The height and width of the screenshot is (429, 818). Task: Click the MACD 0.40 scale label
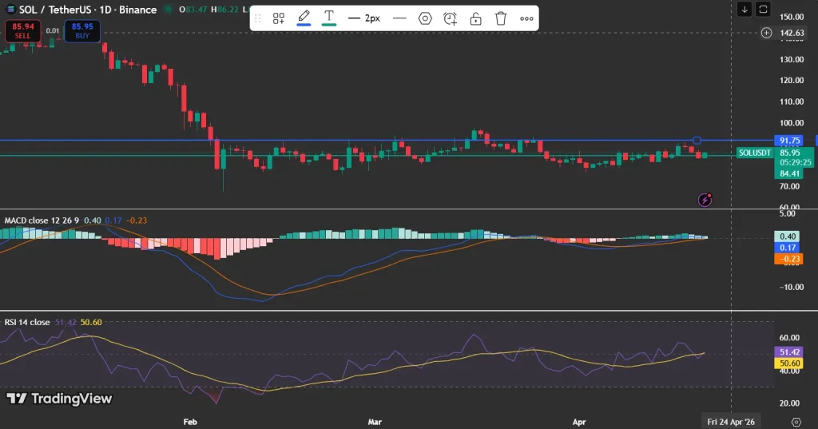pos(788,236)
